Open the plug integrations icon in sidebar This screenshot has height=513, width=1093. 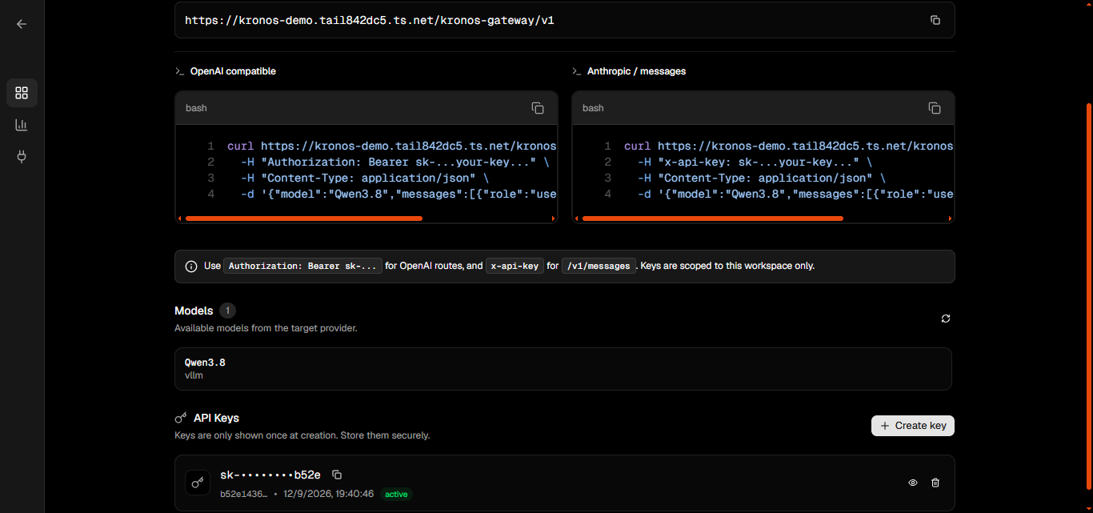point(22,156)
